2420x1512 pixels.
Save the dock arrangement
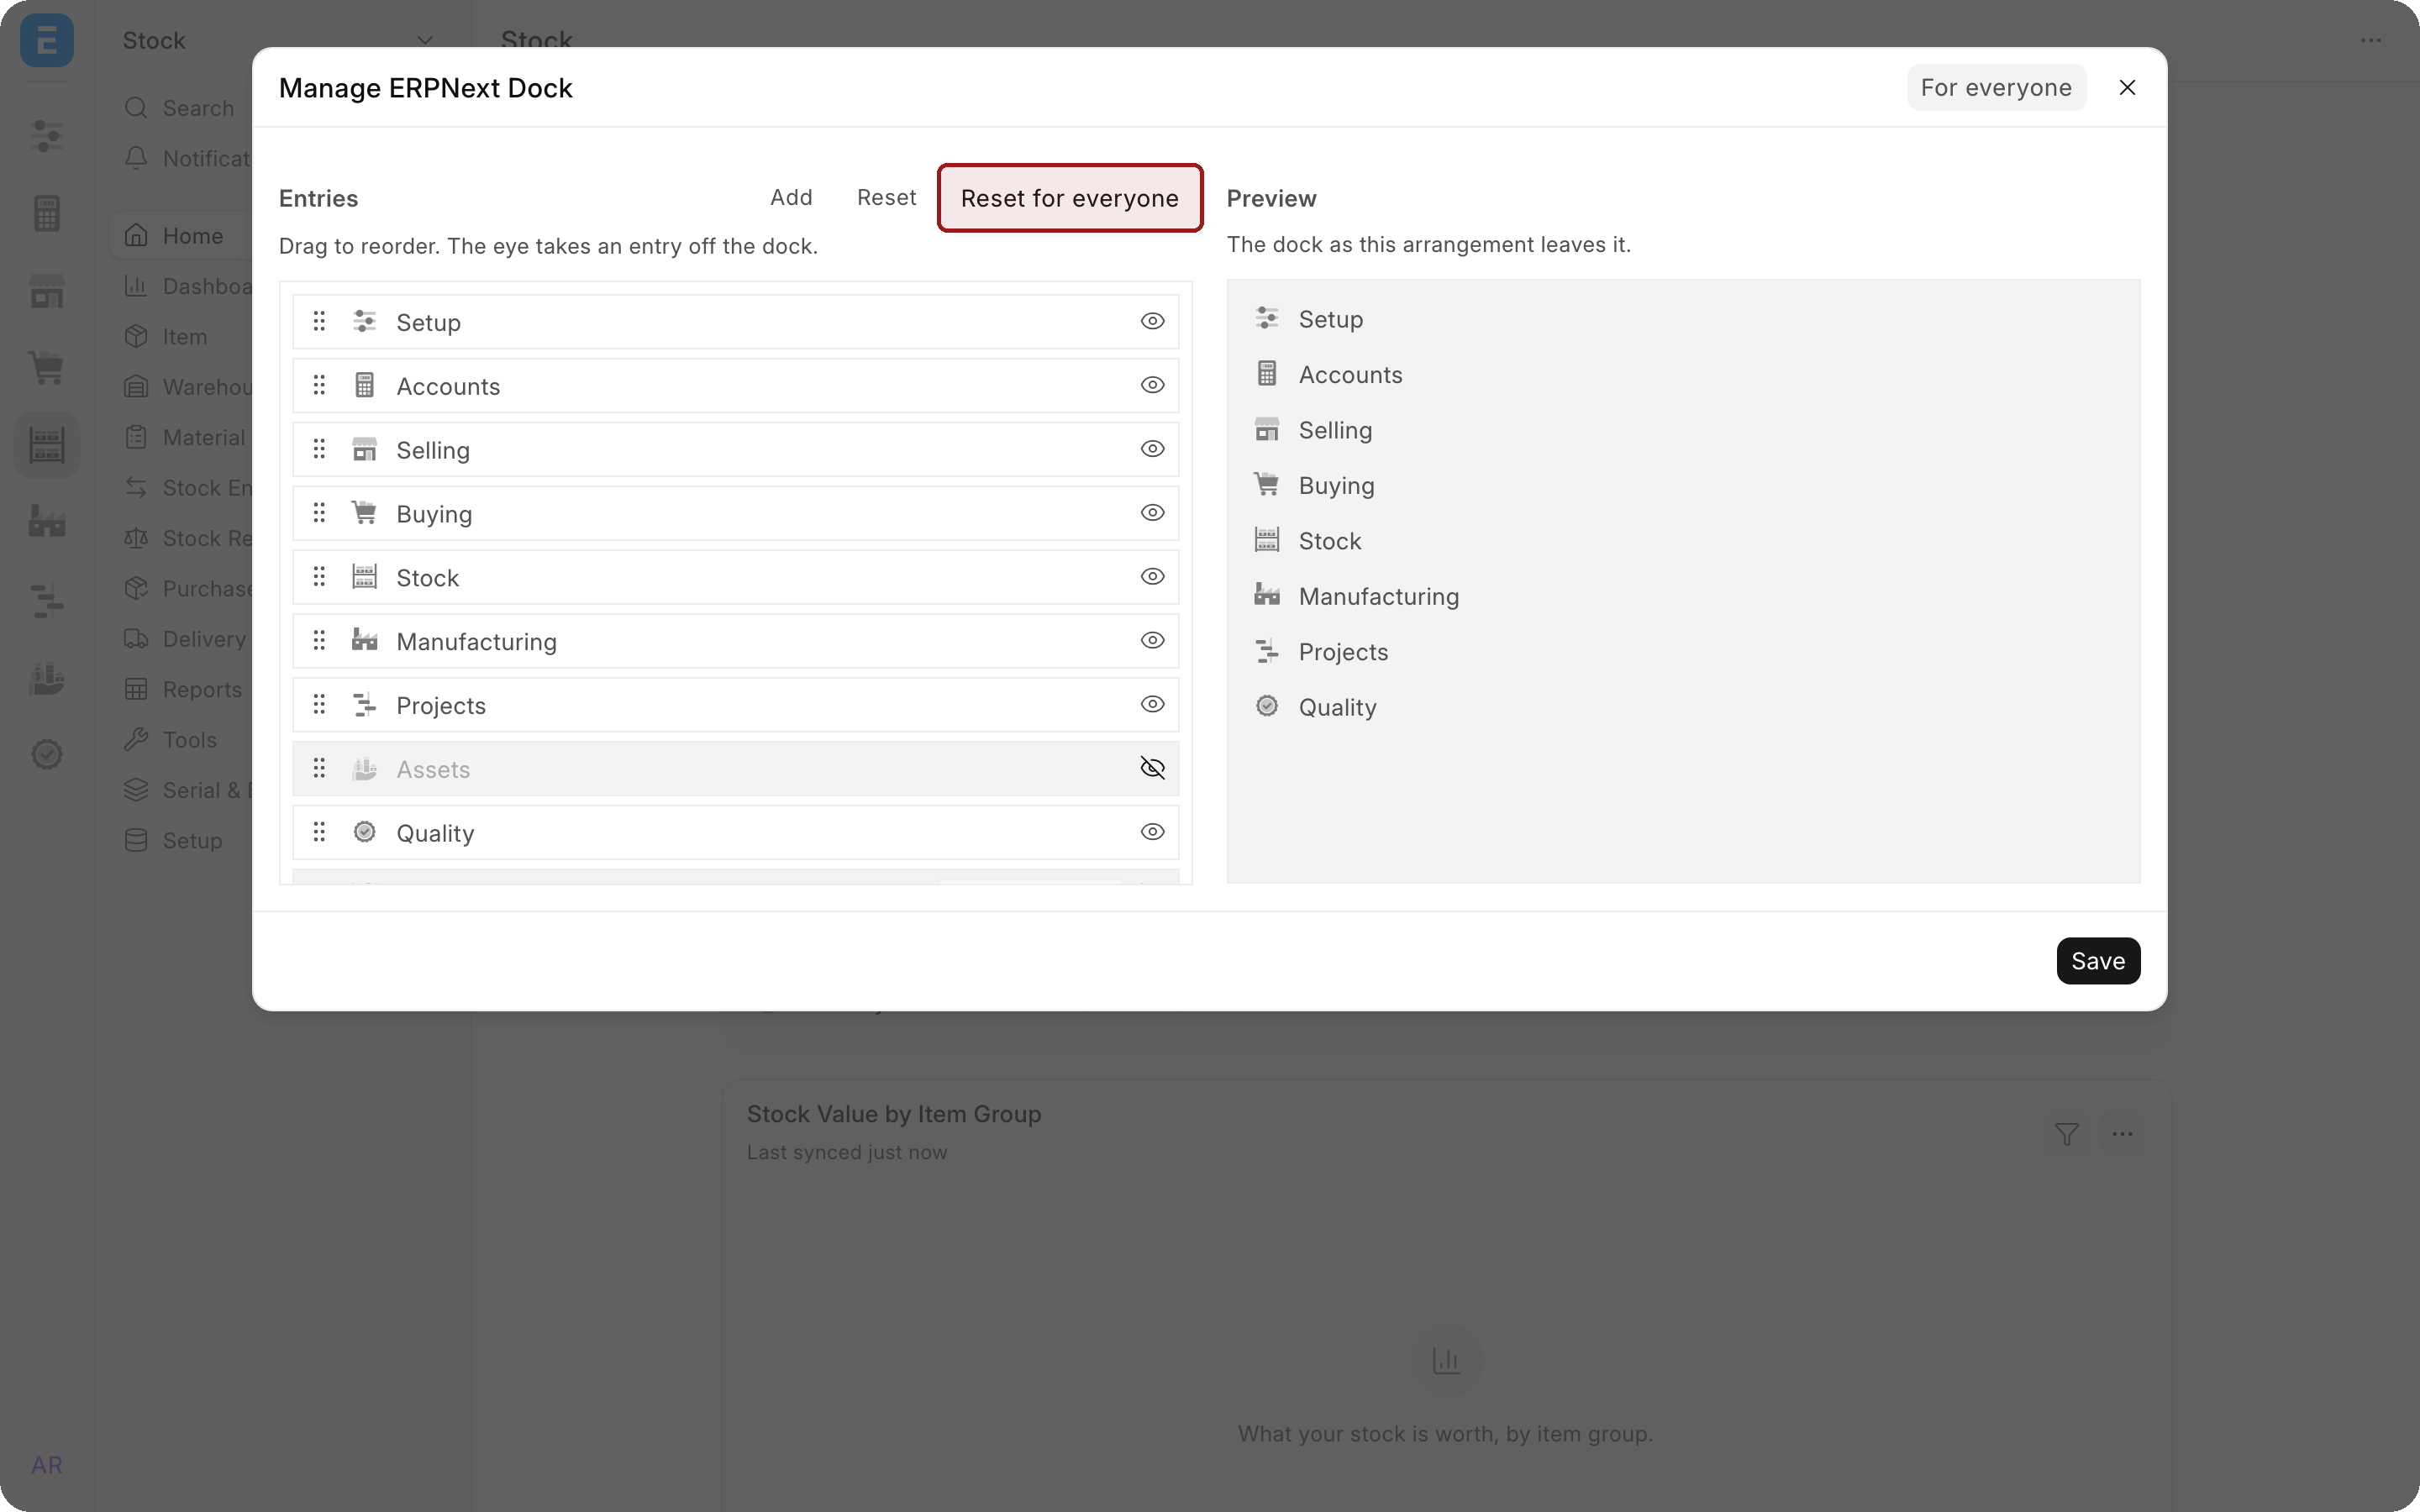2098,961
